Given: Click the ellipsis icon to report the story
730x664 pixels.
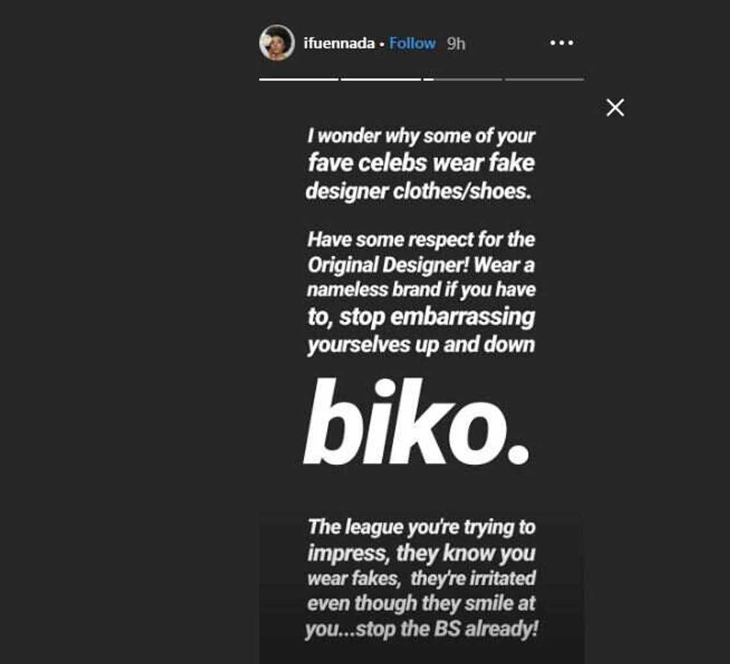Looking at the screenshot, I should 562,42.
